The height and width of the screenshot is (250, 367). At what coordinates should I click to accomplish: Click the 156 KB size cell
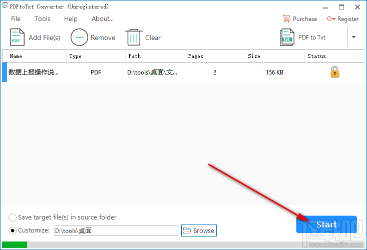tap(274, 72)
